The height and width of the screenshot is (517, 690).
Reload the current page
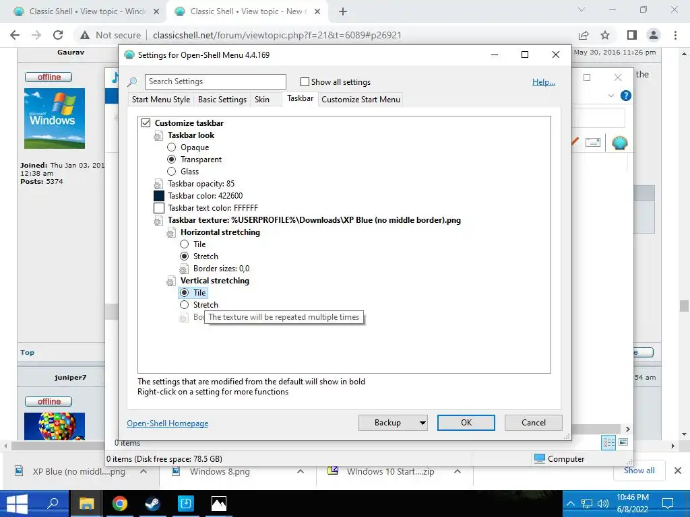[58, 35]
